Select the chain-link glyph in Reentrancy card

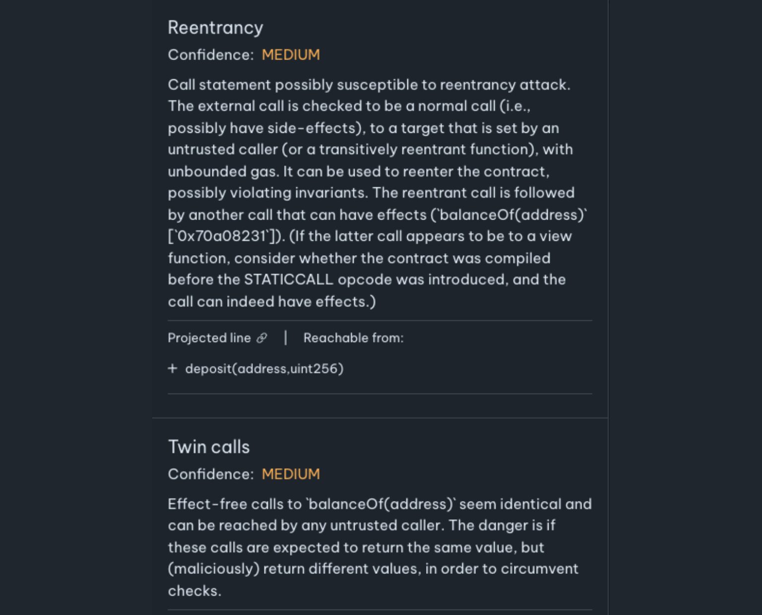[x=261, y=338]
